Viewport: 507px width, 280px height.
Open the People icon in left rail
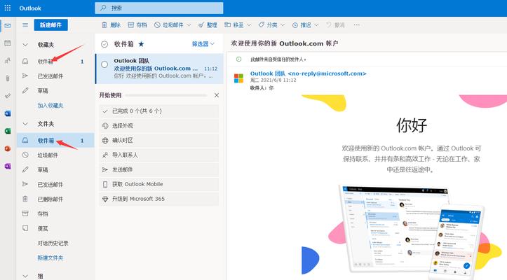pos(8,60)
